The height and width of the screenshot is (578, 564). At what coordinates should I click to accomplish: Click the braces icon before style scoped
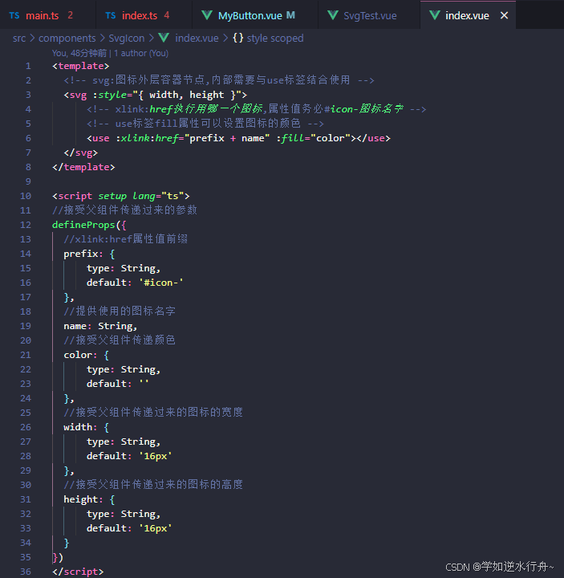point(238,38)
